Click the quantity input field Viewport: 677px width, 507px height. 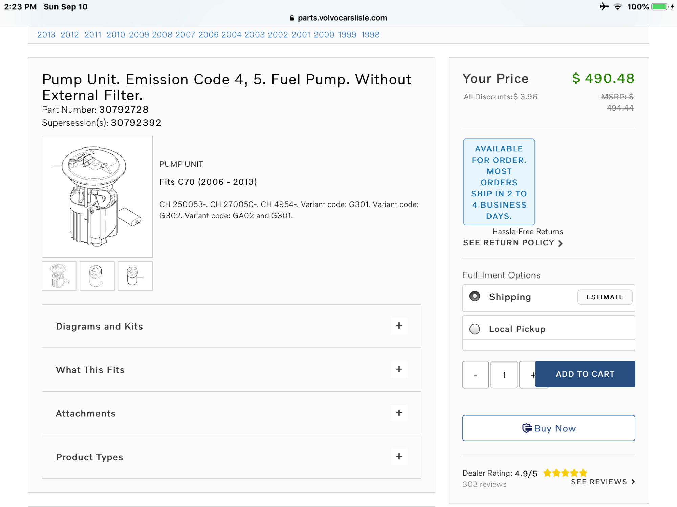coord(504,375)
